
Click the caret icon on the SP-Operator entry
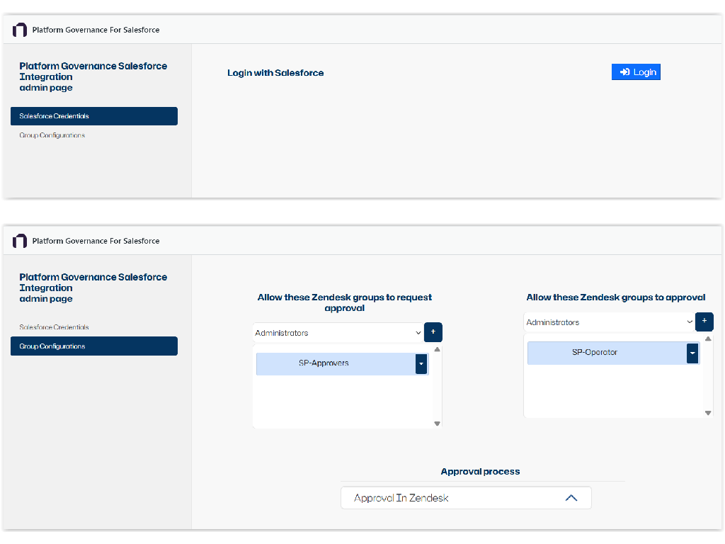click(692, 353)
